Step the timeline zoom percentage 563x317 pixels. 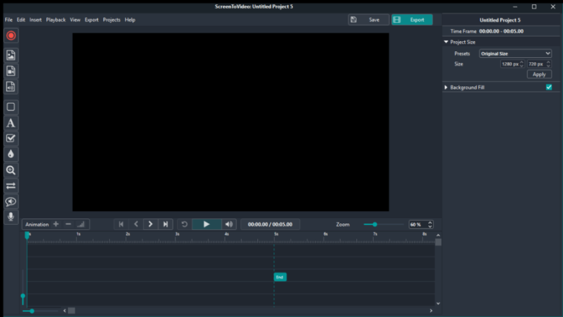430,224
